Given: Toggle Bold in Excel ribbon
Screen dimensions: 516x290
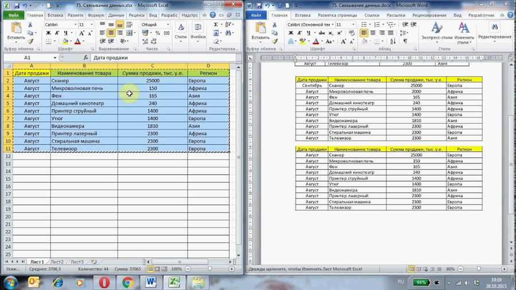Looking at the screenshot, I should click(x=48, y=33).
